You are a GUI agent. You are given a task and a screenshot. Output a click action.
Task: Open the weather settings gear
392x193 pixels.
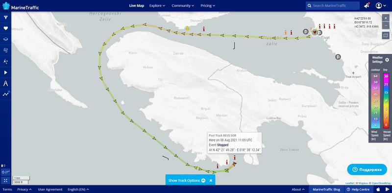387,60
